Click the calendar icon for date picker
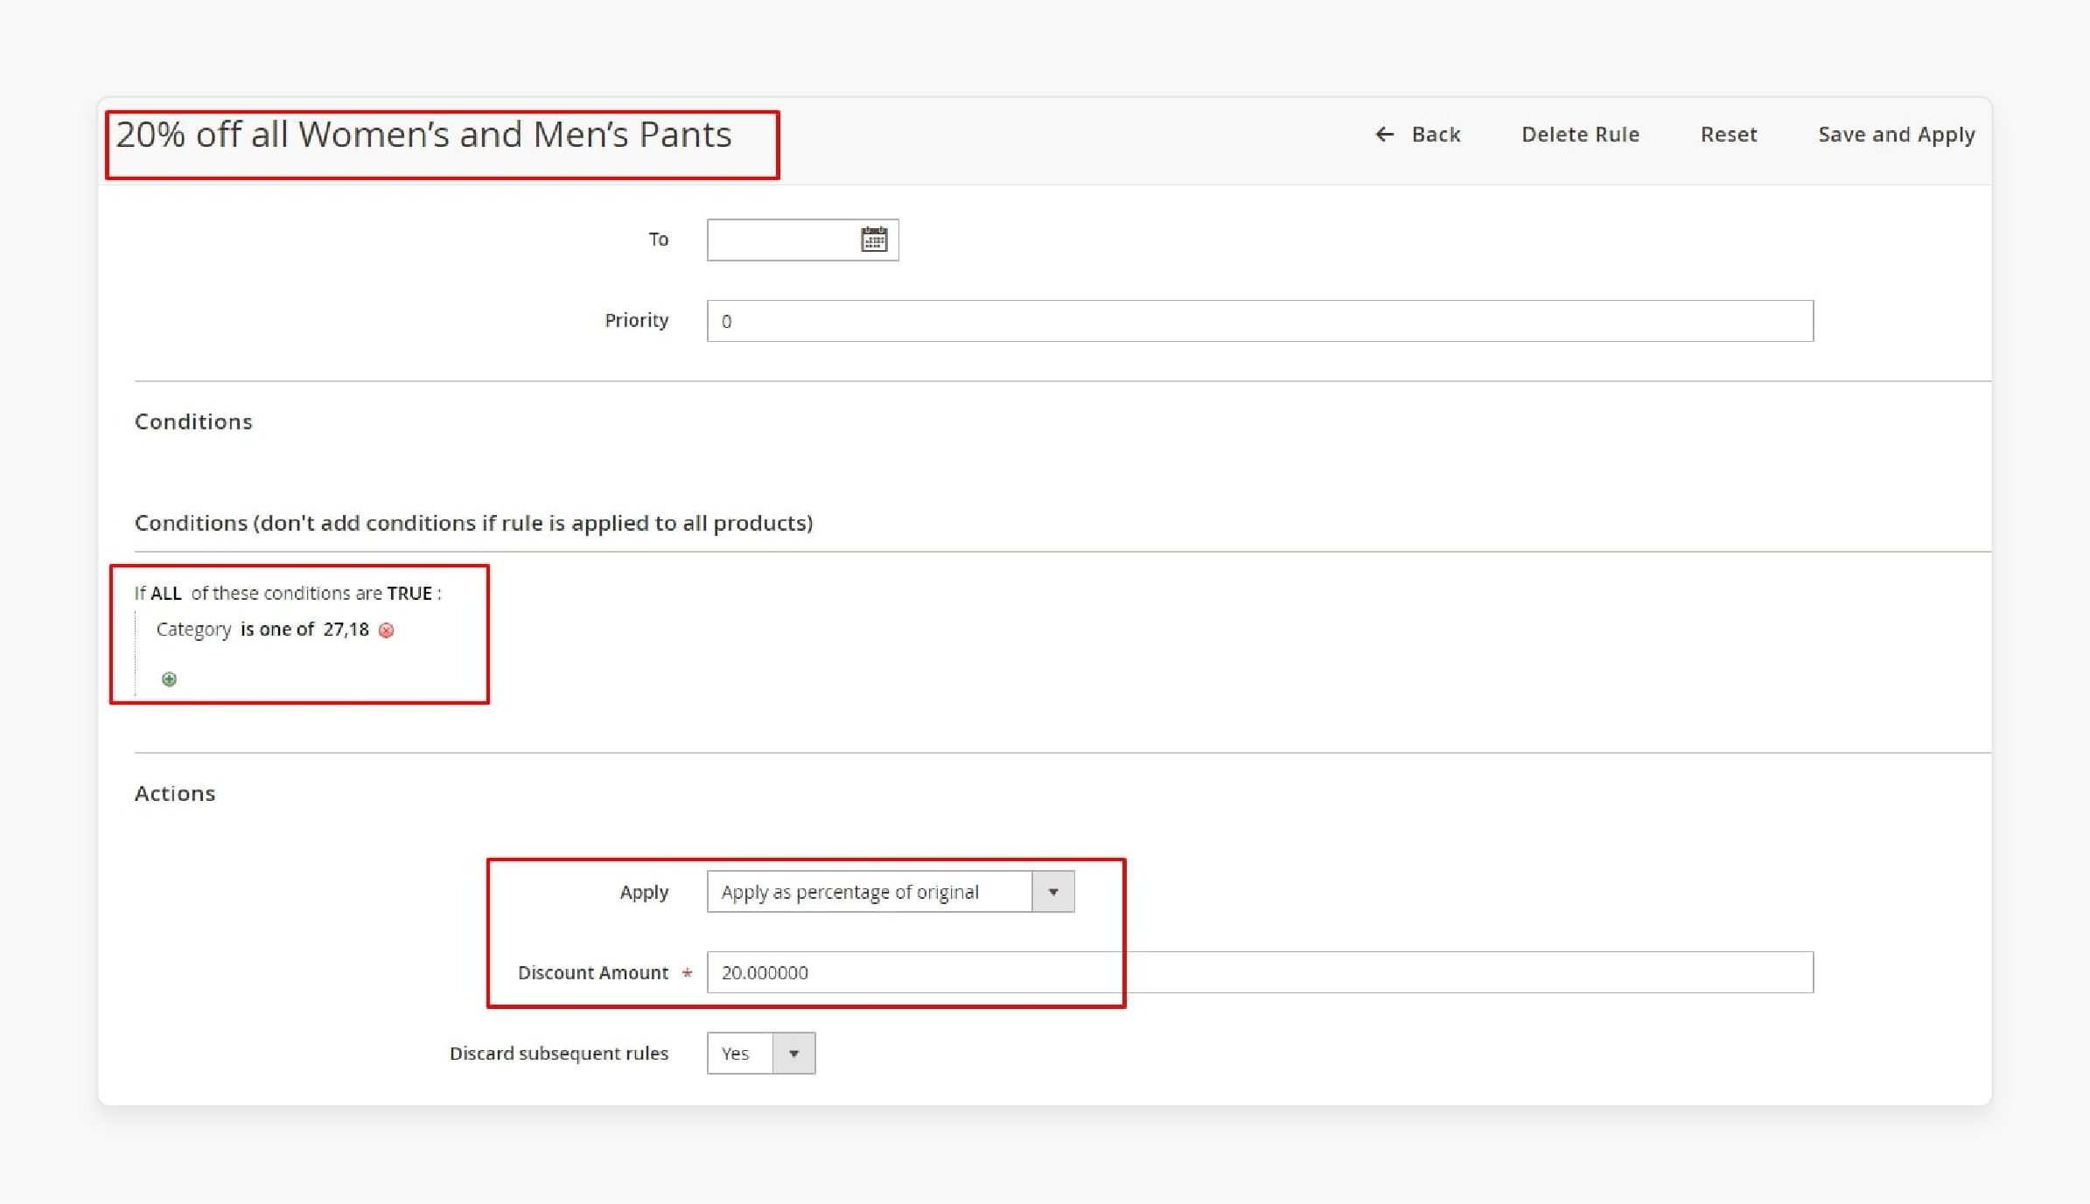 (873, 238)
